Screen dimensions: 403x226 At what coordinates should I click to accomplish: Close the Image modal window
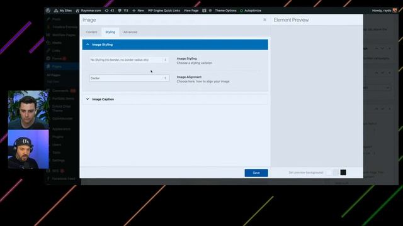pyautogui.click(x=264, y=19)
